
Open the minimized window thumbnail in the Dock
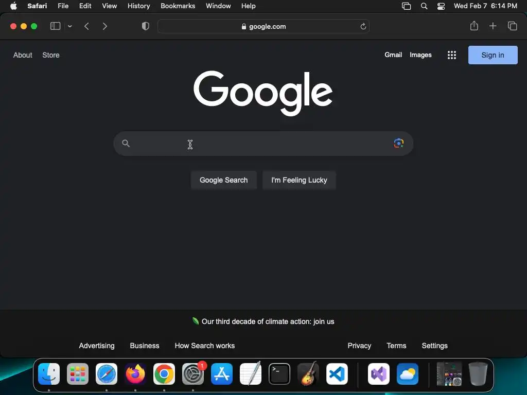(449, 374)
